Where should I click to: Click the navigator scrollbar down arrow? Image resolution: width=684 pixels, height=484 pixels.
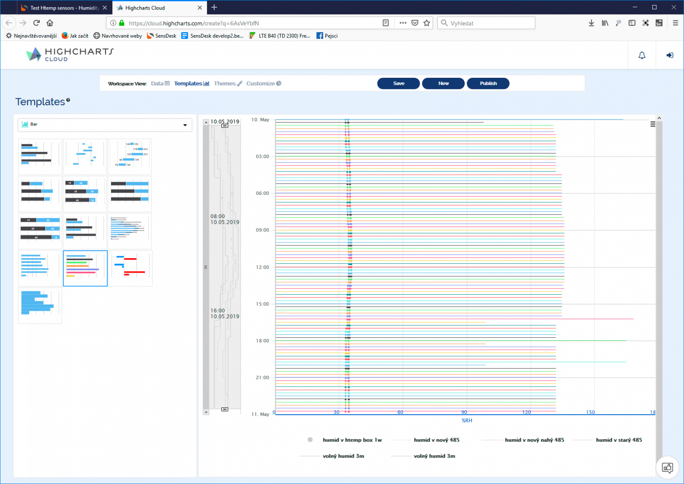tap(206, 412)
